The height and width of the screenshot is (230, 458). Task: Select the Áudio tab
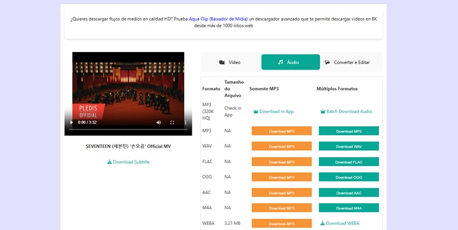pos(290,62)
